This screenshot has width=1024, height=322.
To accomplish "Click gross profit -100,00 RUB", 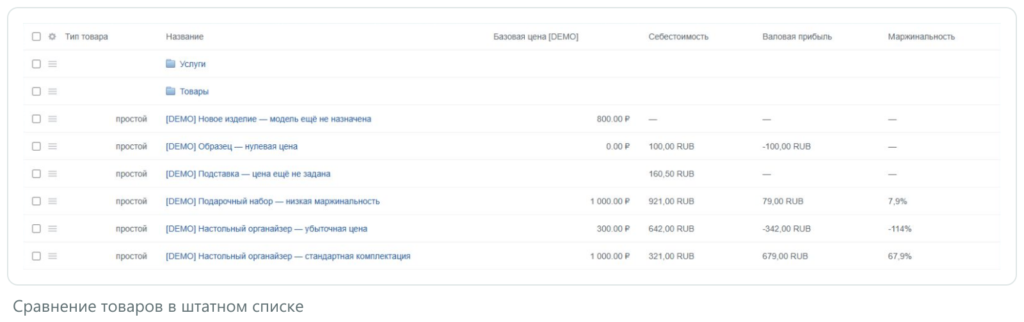I will pyautogui.click(x=787, y=146).
